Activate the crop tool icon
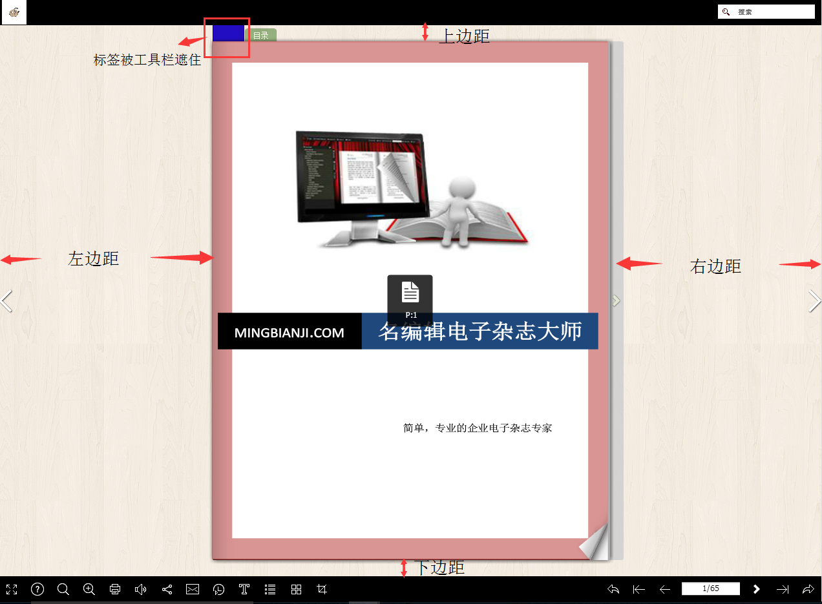 pyautogui.click(x=322, y=589)
